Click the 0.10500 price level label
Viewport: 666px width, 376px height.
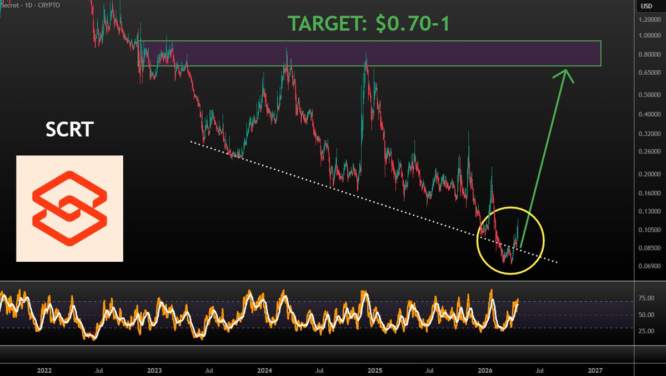click(x=649, y=230)
